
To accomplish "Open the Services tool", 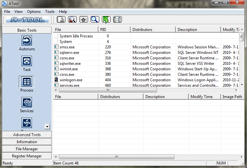I will pyautogui.click(x=27, y=102).
